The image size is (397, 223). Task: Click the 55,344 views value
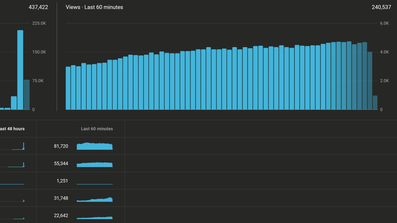pyautogui.click(x=61, y=164)
